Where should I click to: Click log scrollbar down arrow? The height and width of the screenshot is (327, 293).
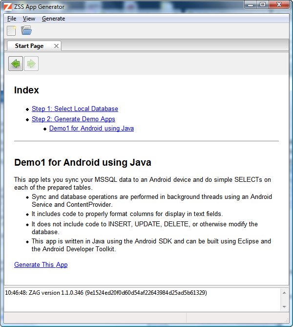click(x=284, y=307)
